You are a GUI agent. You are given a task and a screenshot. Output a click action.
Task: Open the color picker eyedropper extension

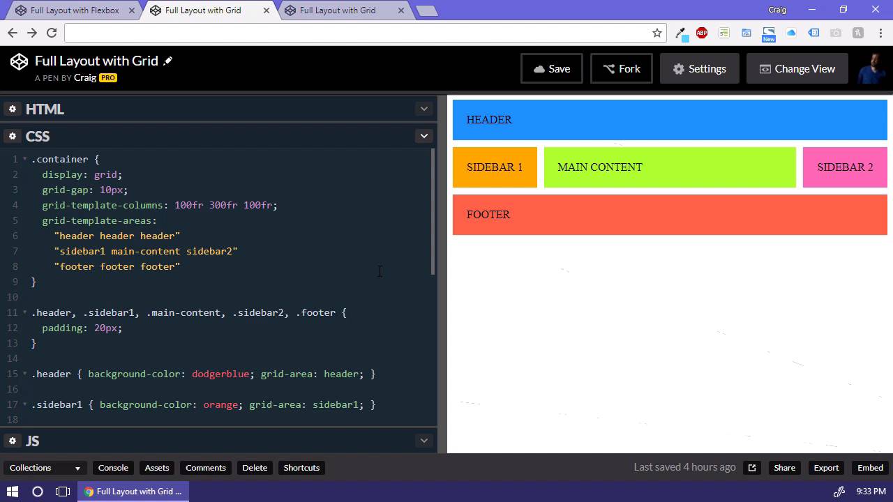[682, 33]
